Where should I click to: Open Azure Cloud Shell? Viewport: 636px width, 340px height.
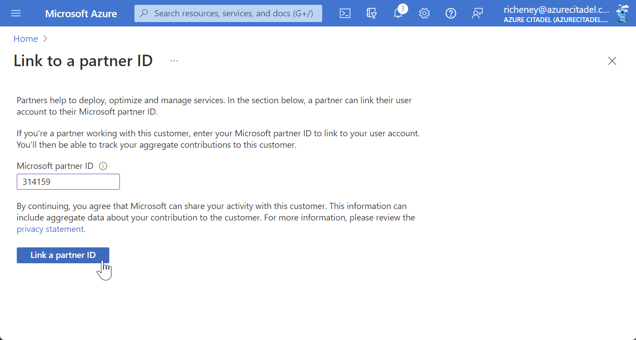click(x=345, y=13)
